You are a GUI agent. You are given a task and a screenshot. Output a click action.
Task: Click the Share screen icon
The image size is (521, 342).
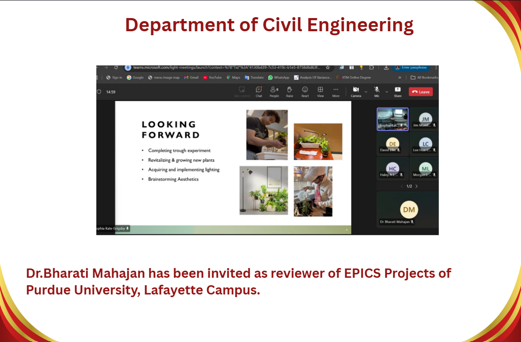[x=397, y=91]
